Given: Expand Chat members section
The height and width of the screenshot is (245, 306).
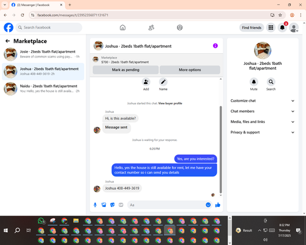Looking at the screenshot, I should [x=263, y=111].
